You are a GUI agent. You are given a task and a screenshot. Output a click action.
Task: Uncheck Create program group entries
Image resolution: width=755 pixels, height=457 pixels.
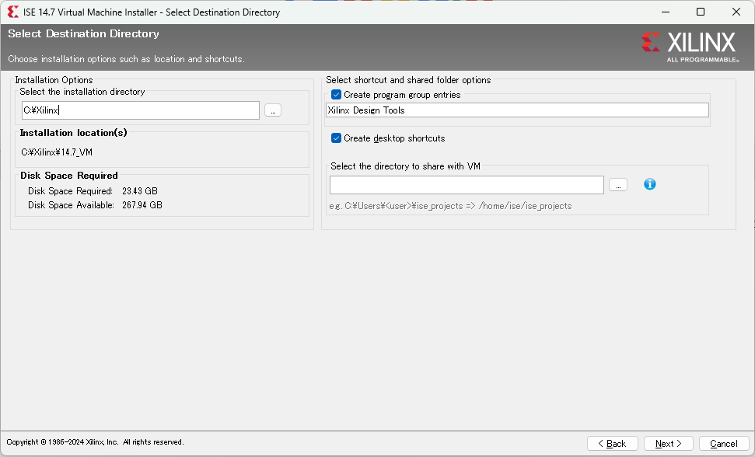[336, 95]
